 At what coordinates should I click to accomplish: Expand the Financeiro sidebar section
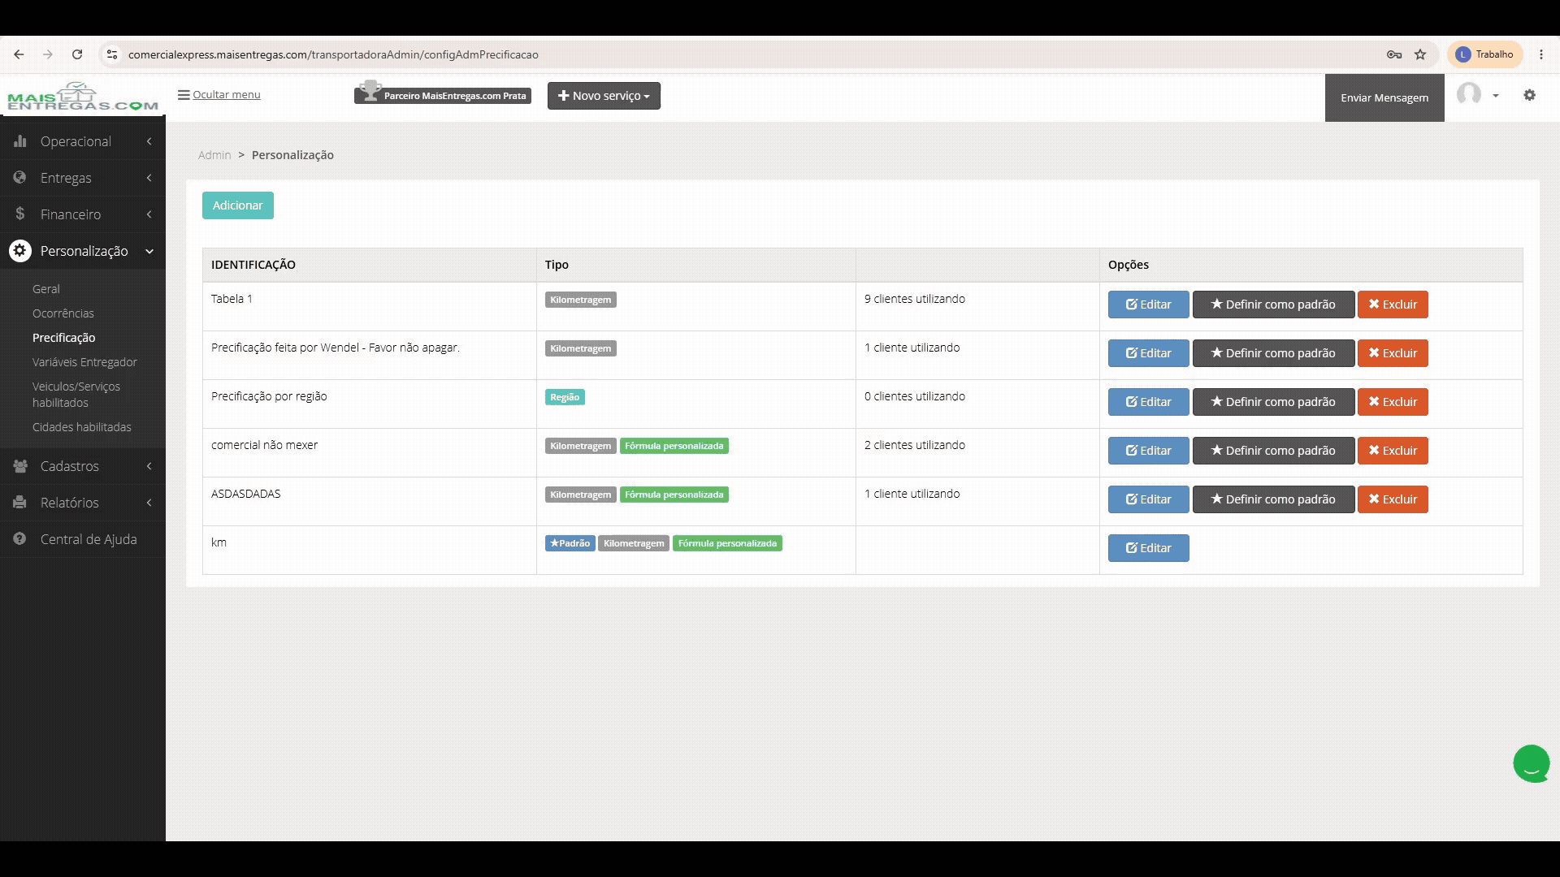point(83,214)
